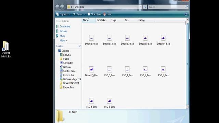
Task: Click the scroll down arrow of file list
Action: tap(187, 107)
